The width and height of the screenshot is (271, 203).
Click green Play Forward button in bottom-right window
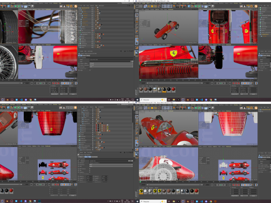click(x=221, y=185)
